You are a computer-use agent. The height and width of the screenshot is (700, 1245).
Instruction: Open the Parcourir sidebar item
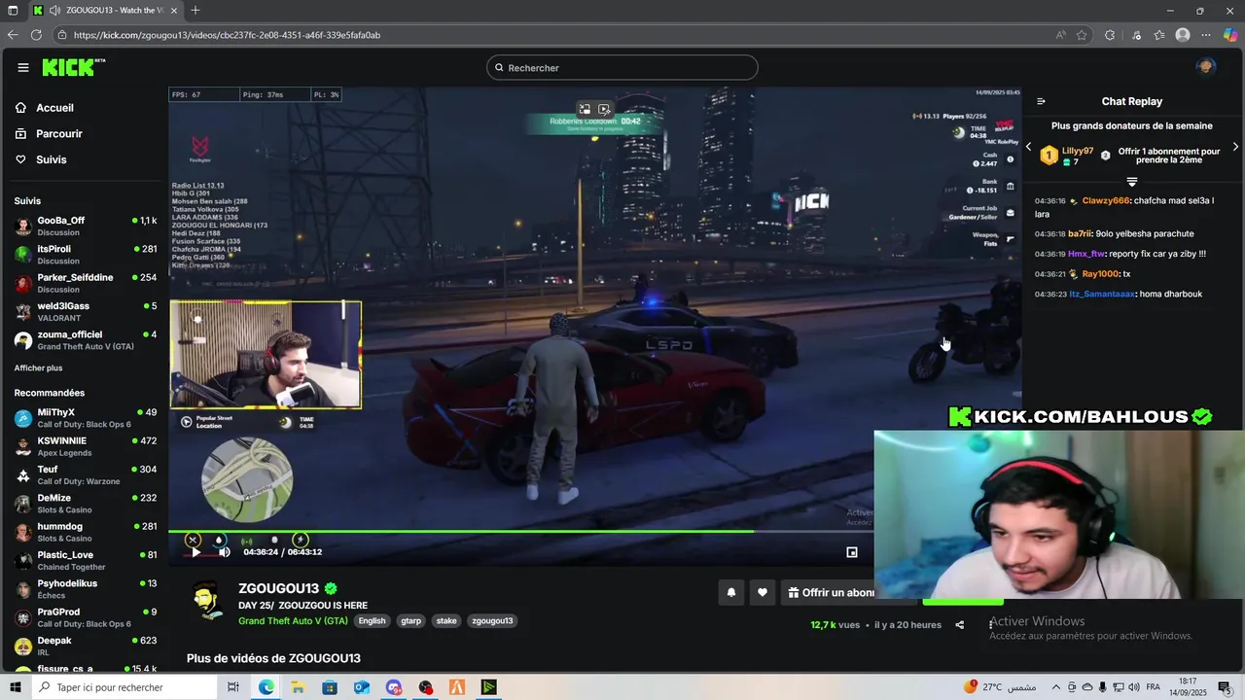85,134
